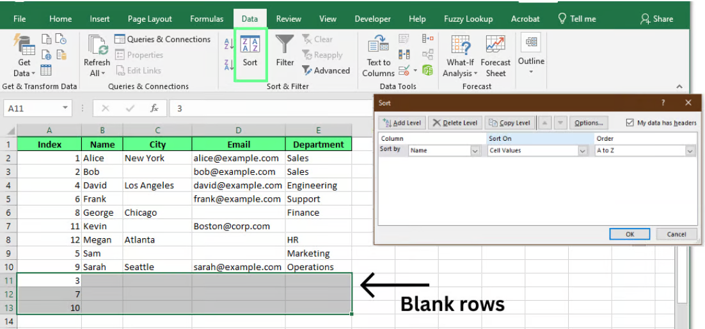Click the Insert Function fx icon
Viewport: 705px width, 329px height.
154,108
